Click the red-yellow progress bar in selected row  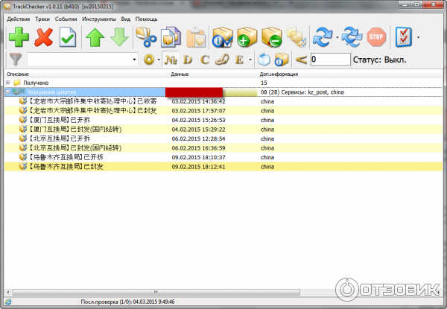[x=212, y=92]
